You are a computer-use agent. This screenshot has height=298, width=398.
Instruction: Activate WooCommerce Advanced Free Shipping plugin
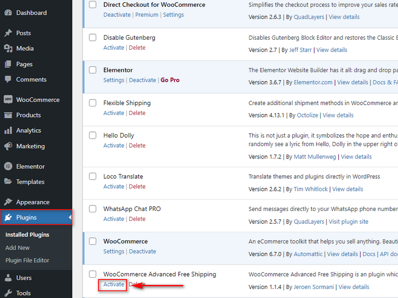click(114, 284)
